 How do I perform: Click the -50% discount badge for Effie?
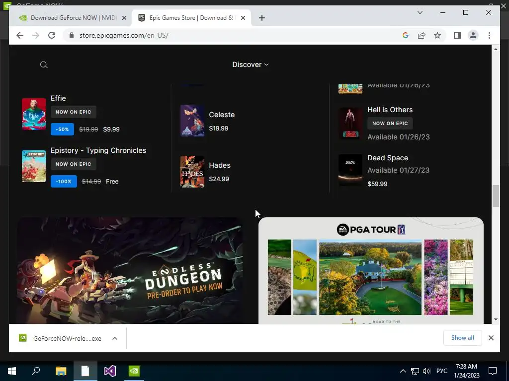[x=62, y=129]
